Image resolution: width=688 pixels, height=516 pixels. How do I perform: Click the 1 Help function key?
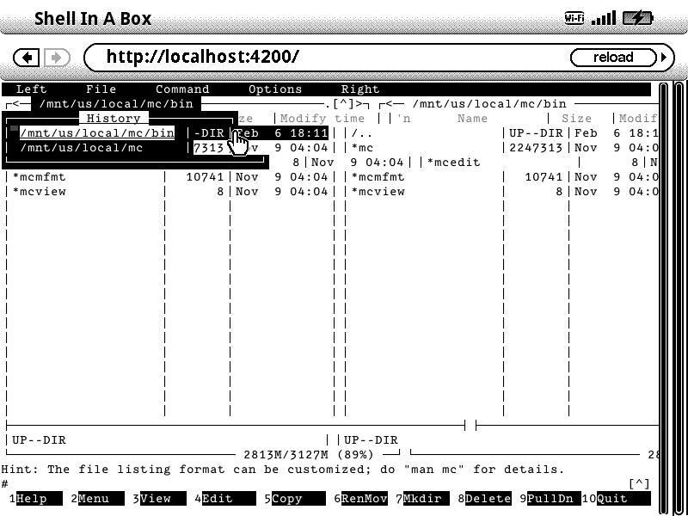pos(36,499)
